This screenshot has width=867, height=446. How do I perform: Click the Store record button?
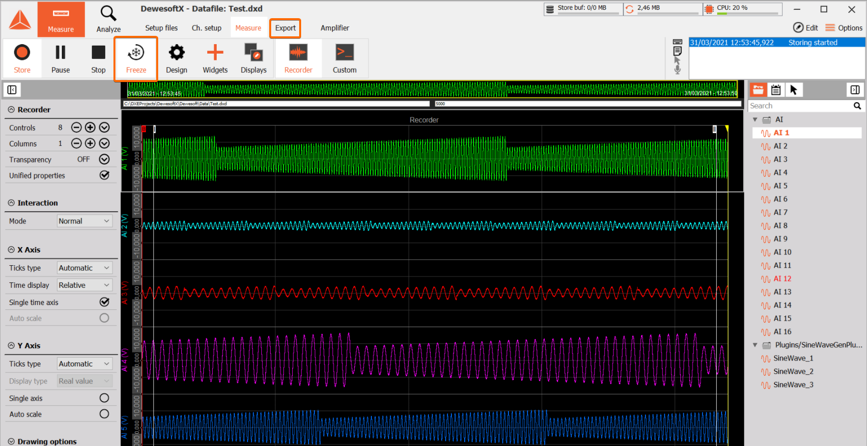coord(22,58)
